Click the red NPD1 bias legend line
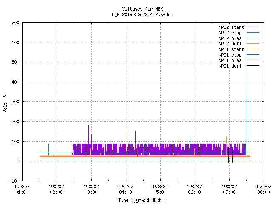 point(253,60)
